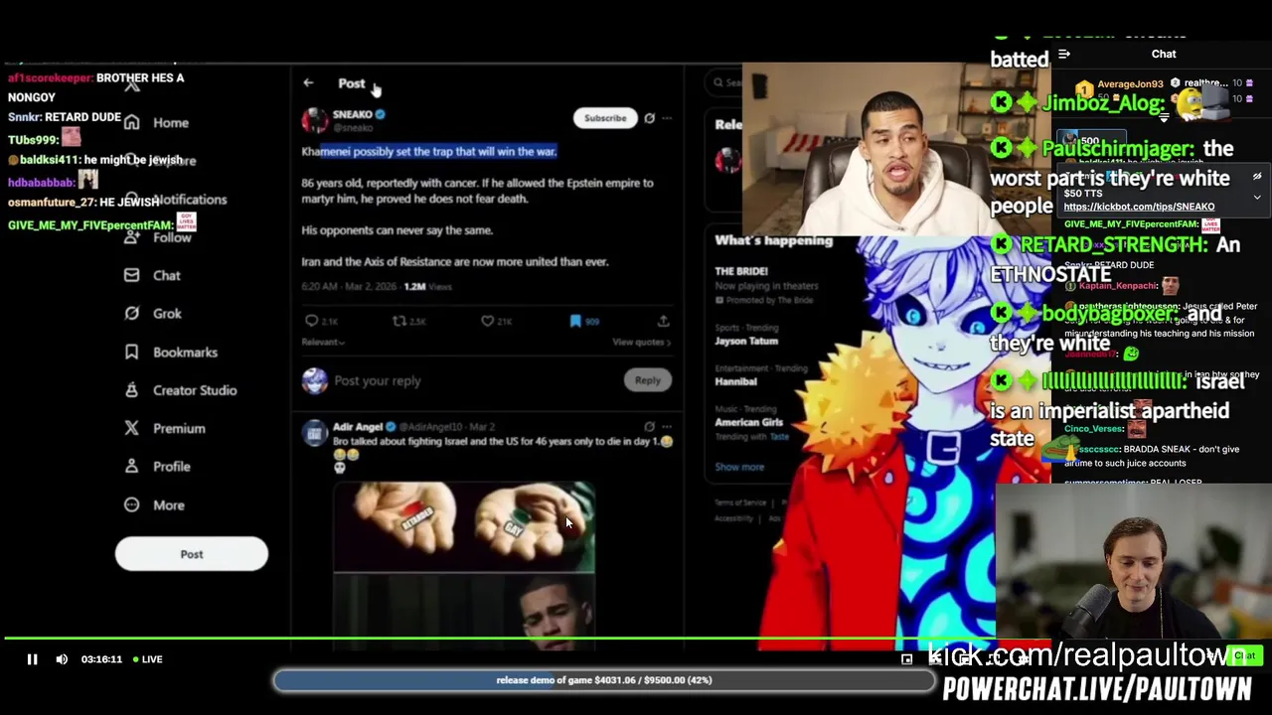Click the Creator Studio icon

point(132,390)
